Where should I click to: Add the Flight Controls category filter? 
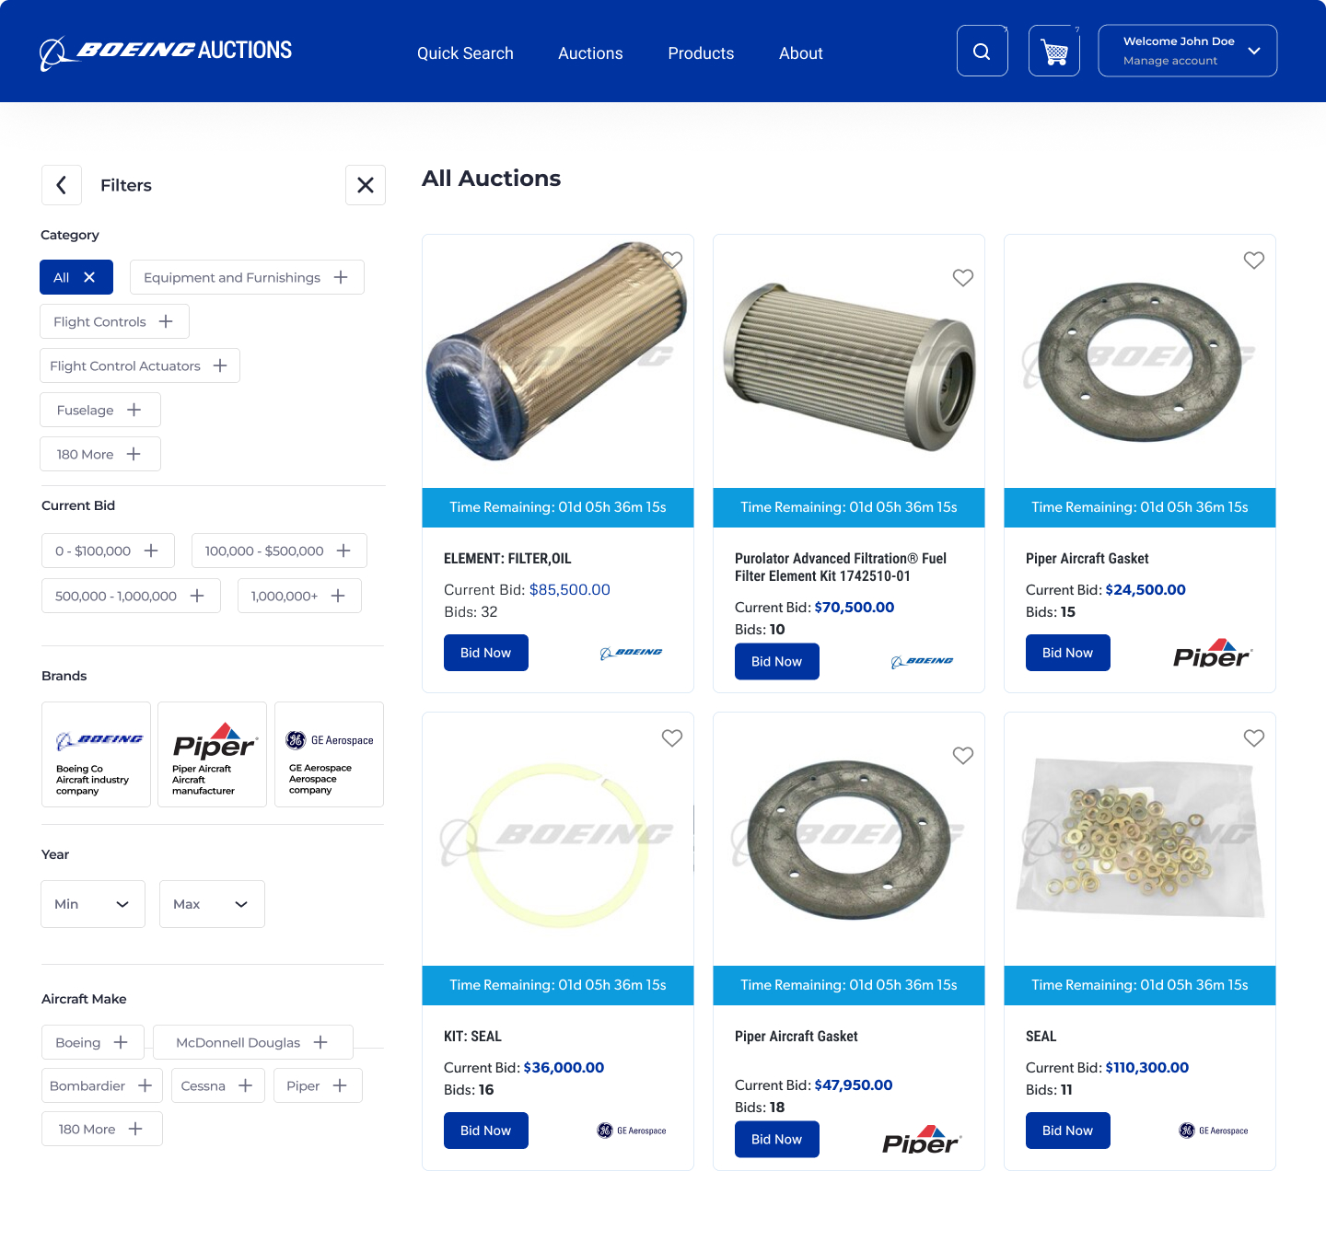[x=114, y=321]
